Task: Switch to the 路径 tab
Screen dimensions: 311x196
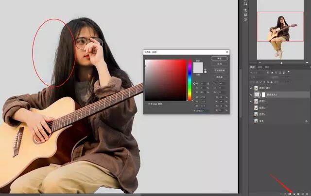Action: click(x=267, y=67)
